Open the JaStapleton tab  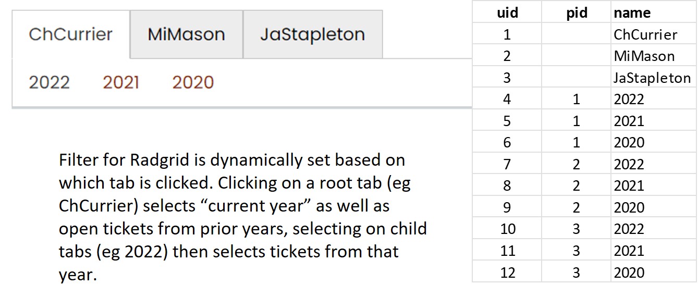pyautogui.click(x=312, y=35)
